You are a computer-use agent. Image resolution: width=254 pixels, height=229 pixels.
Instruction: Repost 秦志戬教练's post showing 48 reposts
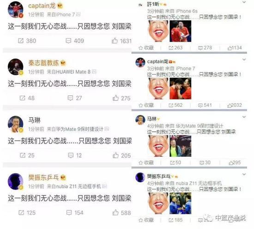[x=27, y=98]
